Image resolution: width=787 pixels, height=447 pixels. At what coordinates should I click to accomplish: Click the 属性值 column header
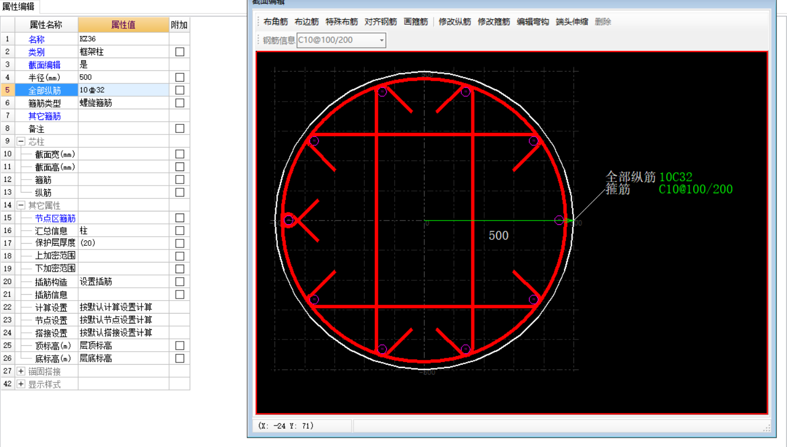click(x=123, y=25)
